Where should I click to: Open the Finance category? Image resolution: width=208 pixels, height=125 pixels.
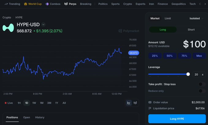coord(163,4)
